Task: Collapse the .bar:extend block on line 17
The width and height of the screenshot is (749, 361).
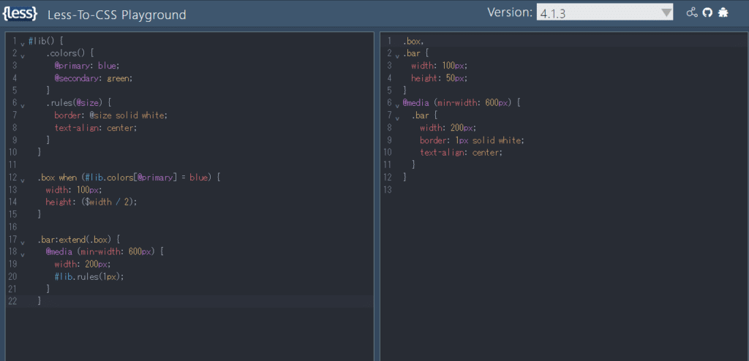Action: (23, 240)
